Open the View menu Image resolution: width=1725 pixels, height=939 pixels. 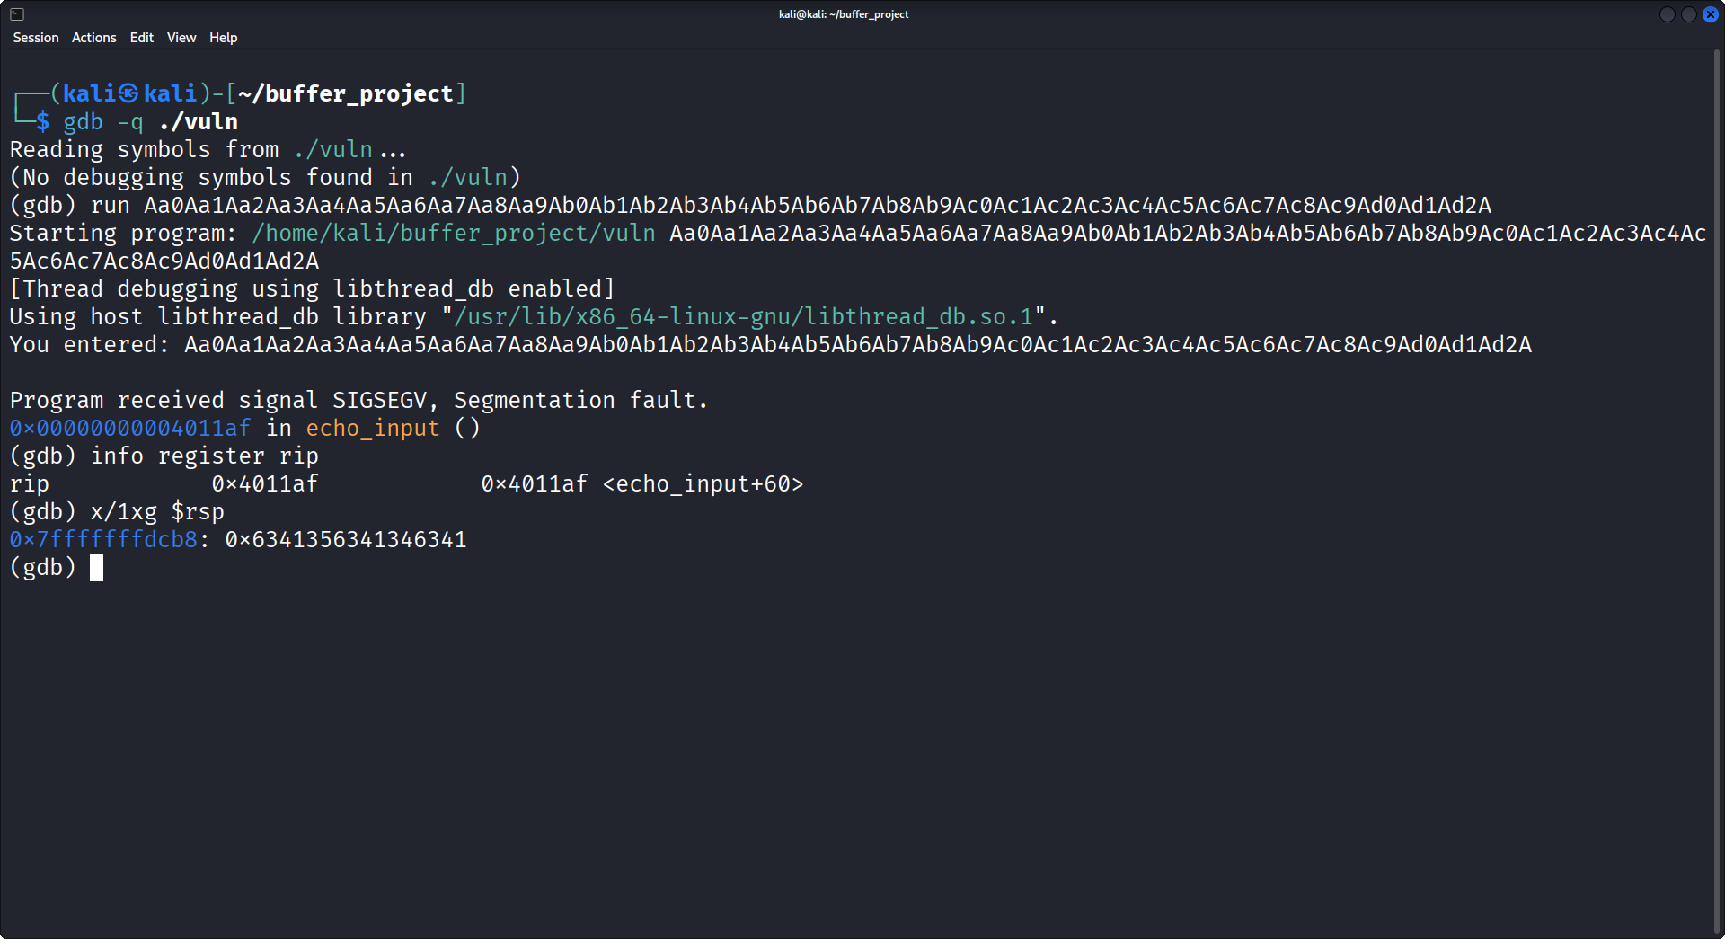tap(181, 38)
